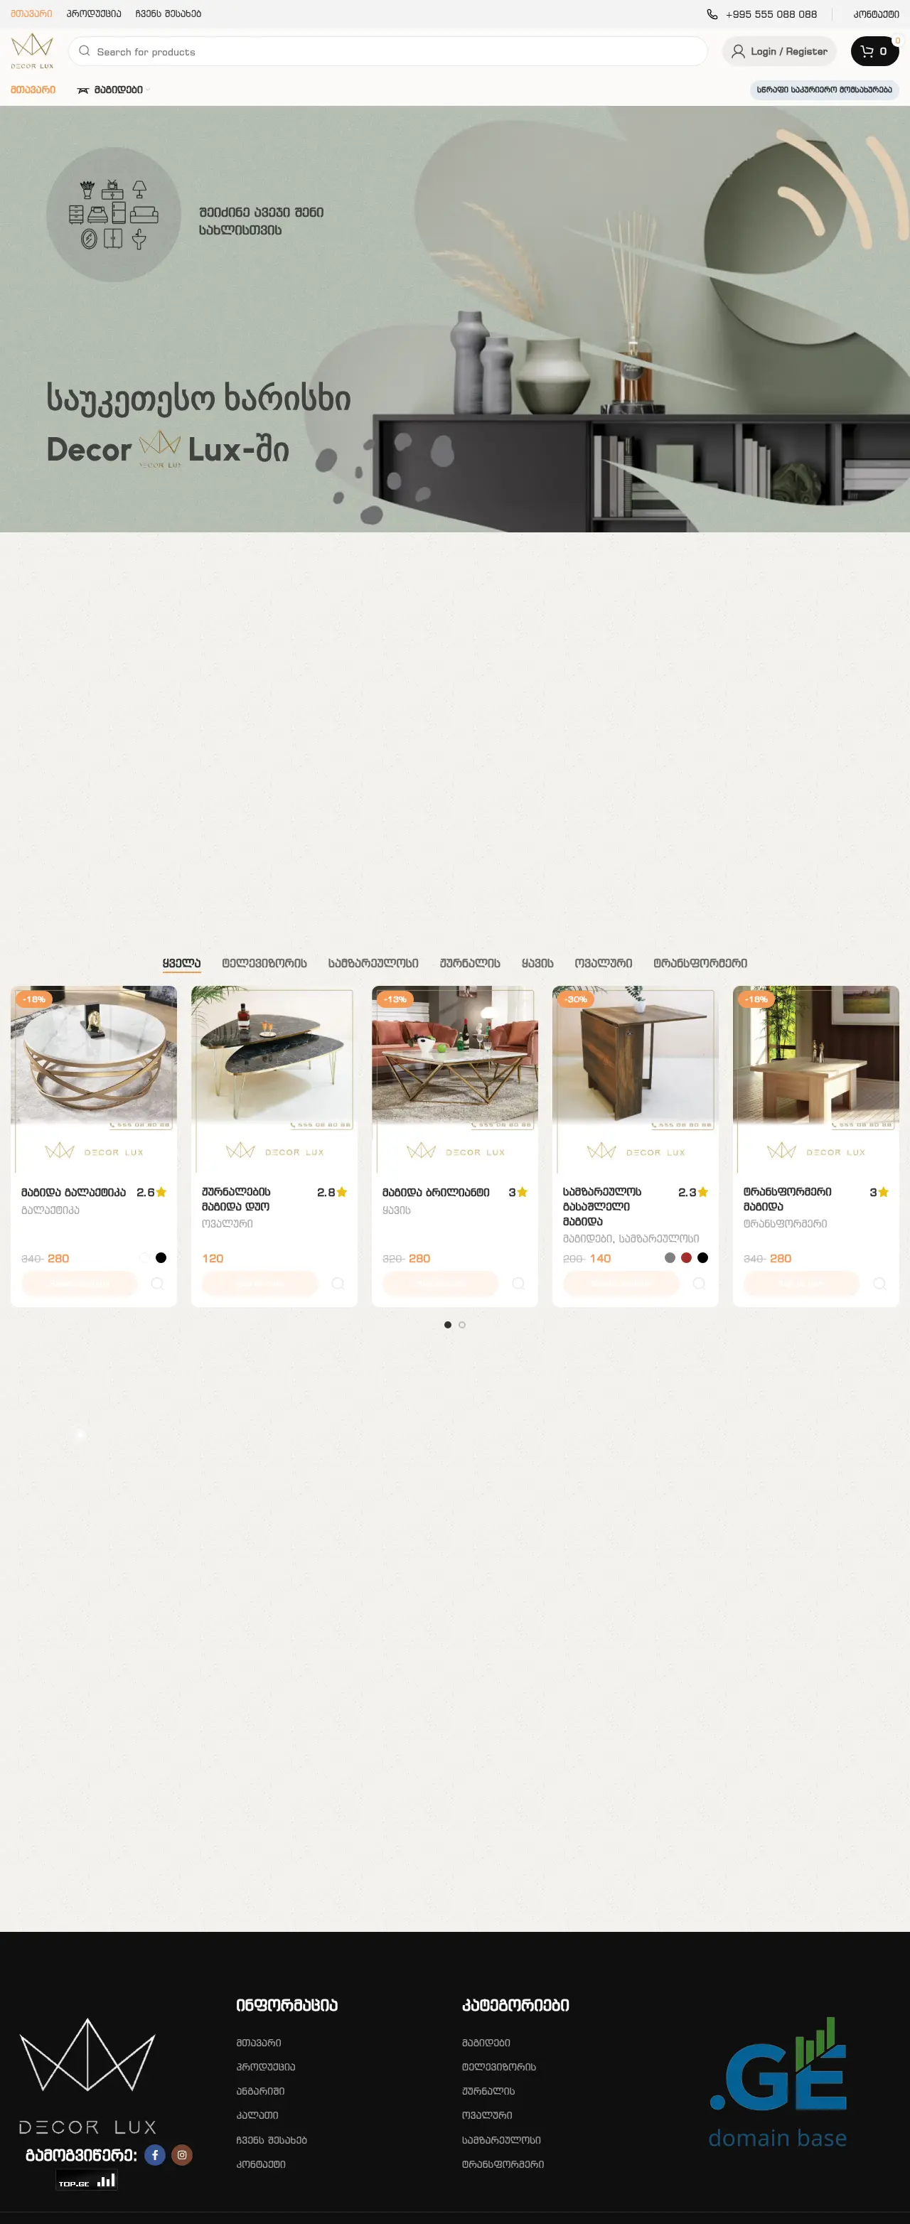Click the phone icon beside +995 number

[712, 14]
